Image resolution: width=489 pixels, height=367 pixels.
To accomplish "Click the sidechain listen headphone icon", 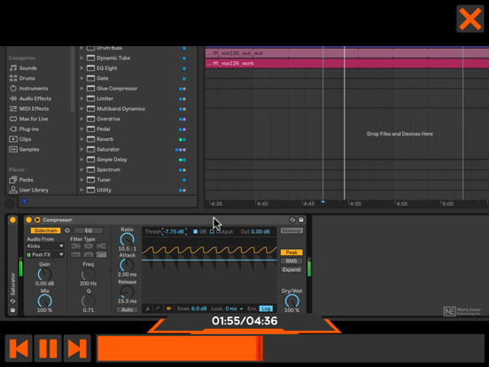I will [x=67, y=230].
